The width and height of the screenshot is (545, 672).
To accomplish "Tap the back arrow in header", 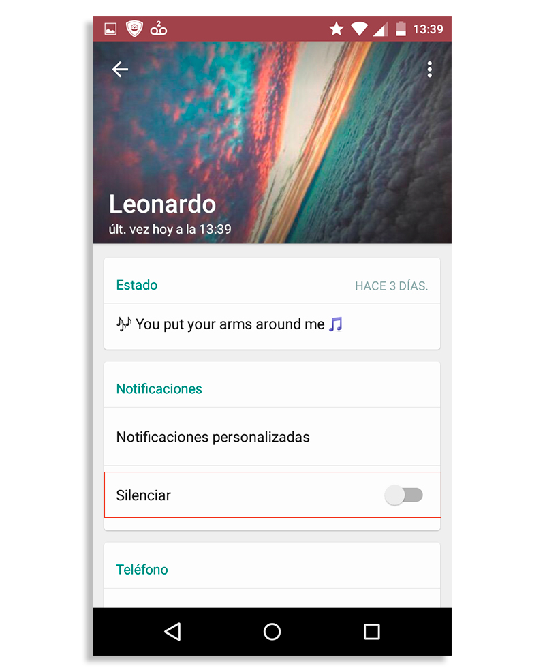I will pos(120,69).
